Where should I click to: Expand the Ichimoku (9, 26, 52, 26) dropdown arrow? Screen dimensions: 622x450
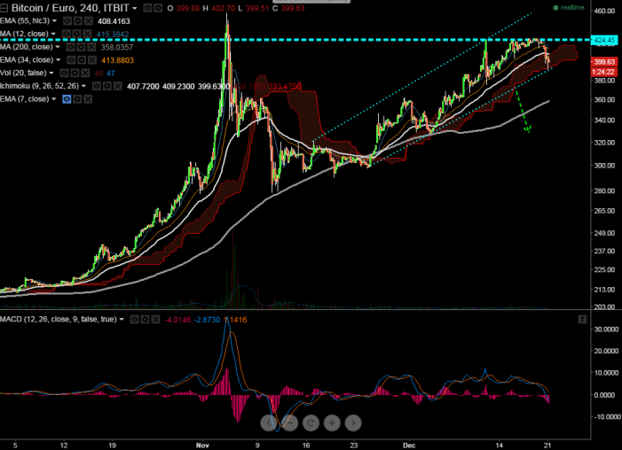[x=83, y=86]
